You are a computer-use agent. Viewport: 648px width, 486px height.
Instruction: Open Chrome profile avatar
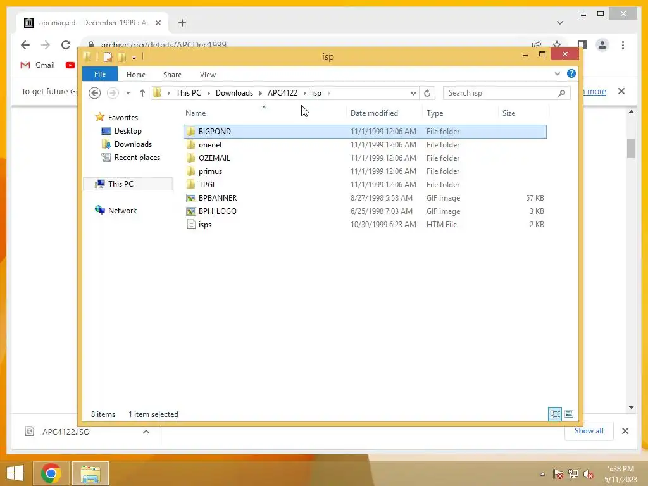602,45
